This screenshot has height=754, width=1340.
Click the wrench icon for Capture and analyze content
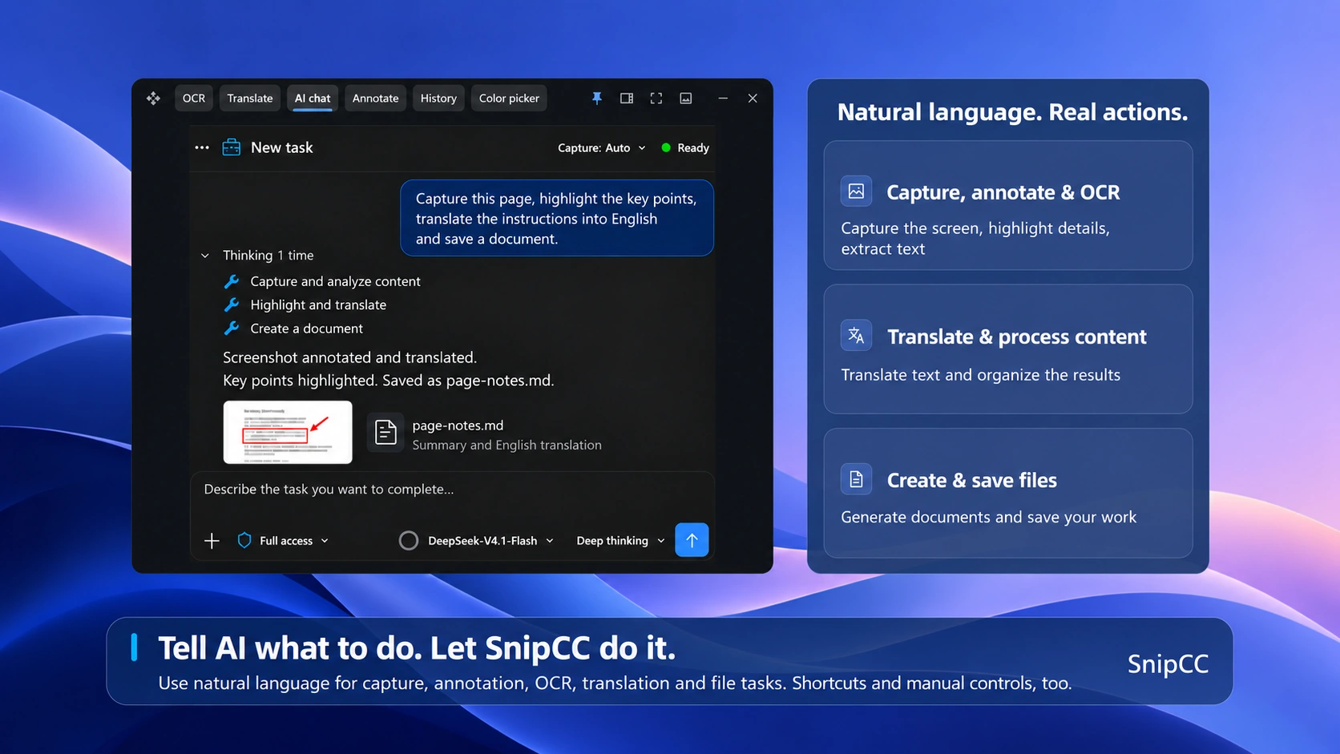tap(232, 281)
